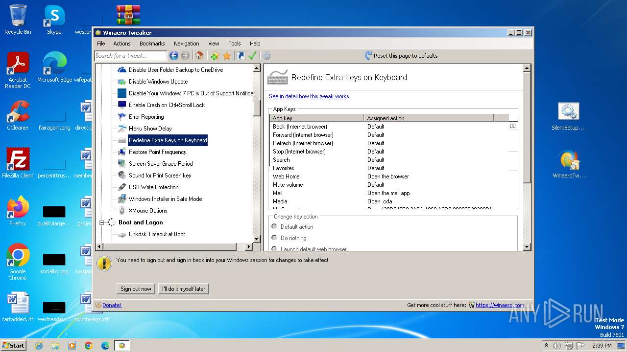Click the Windows Installer in Safe Mode icon
This screenshot has width=627, height=352.
[x=122, y=199]
